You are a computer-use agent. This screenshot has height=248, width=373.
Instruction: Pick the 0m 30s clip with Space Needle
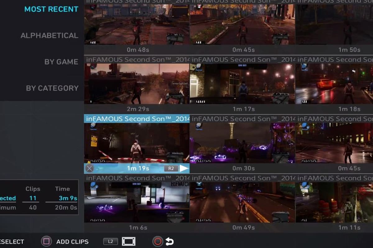pos(242,143)
